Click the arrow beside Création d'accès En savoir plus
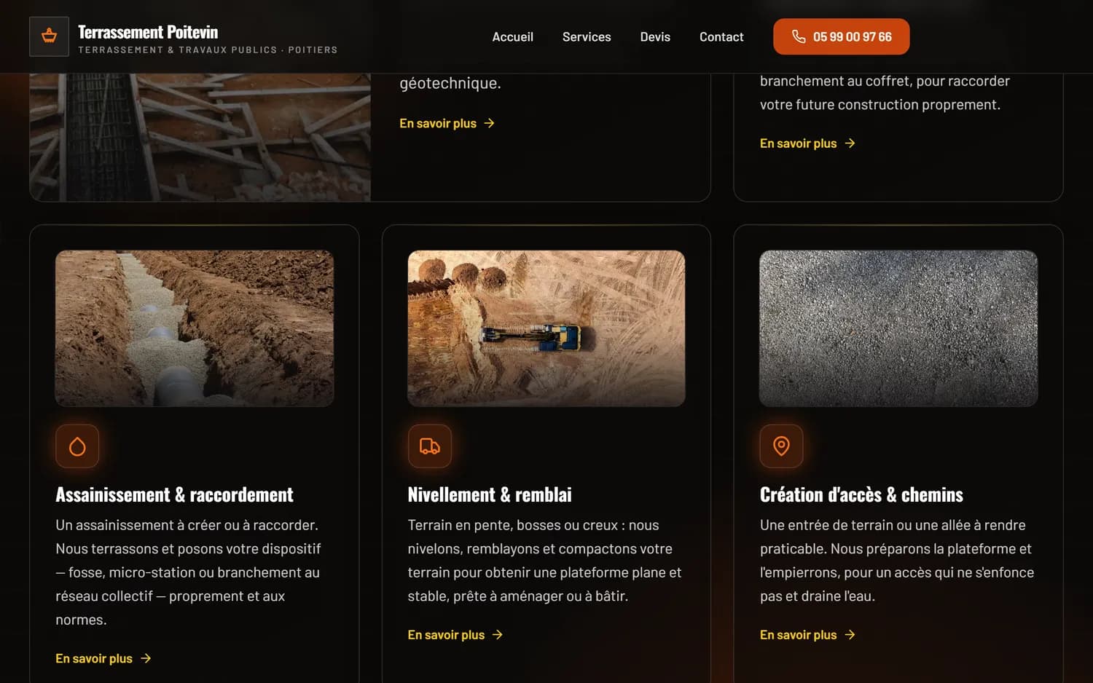This screenshot has height=683, width=1093. pyautogui.click(x=850, y=635)
